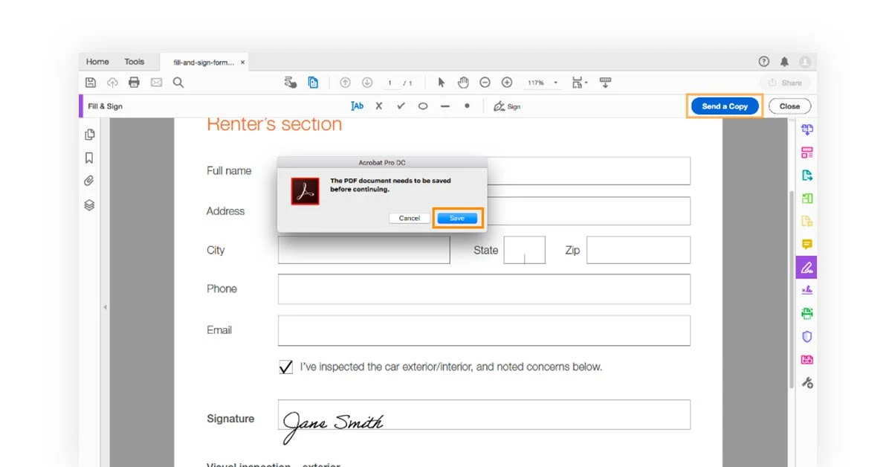Open document search
This screenshot has width=892, height=467.
pos(178,82)
